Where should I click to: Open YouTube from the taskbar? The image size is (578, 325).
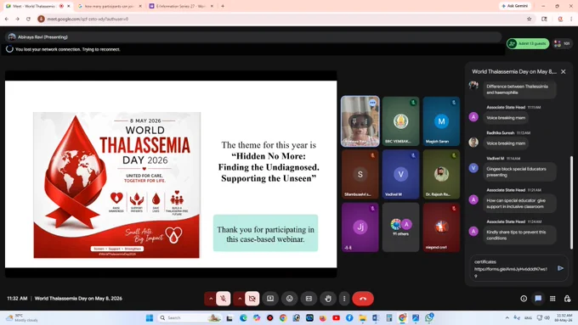coord(337,318)
